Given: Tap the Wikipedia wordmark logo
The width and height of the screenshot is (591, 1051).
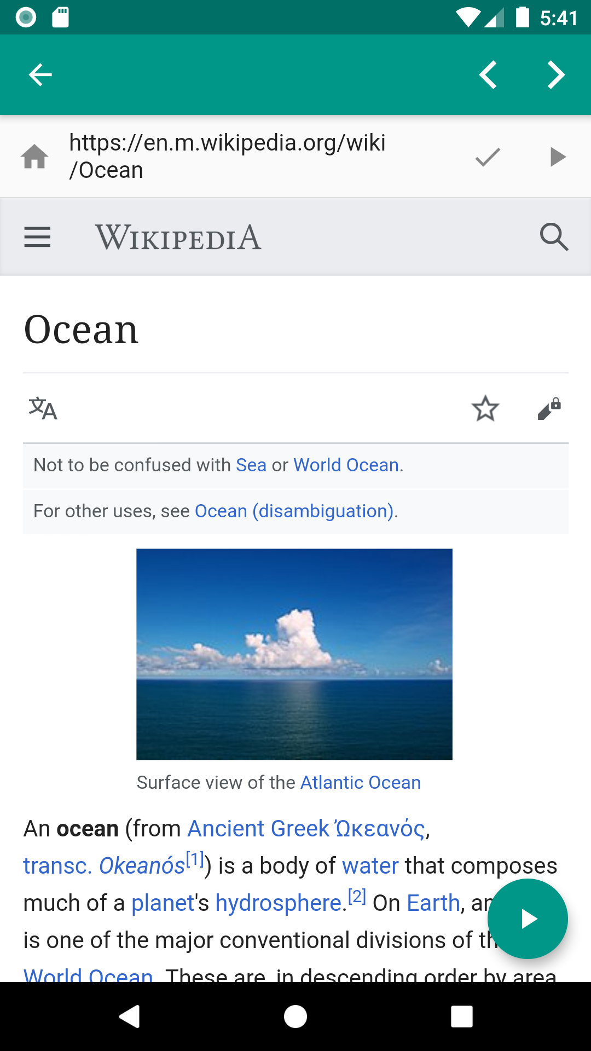Looking at the screenshot, I should click(x=178, y=237).
